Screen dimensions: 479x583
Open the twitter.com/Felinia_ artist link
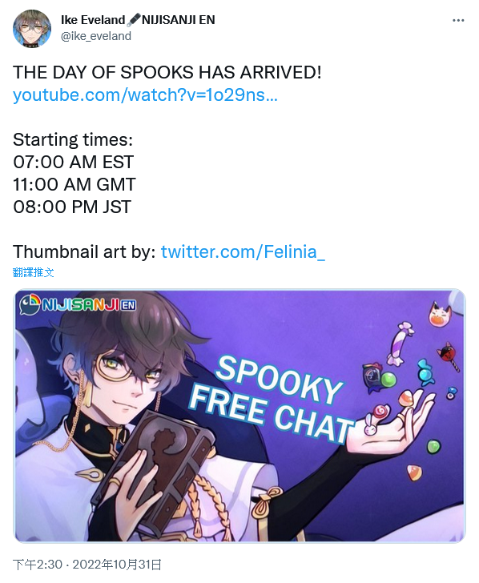(243, 251)
